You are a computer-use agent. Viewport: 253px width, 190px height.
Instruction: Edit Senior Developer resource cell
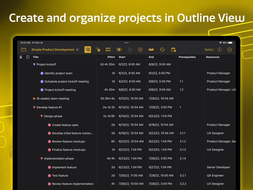tap(219, 167)
